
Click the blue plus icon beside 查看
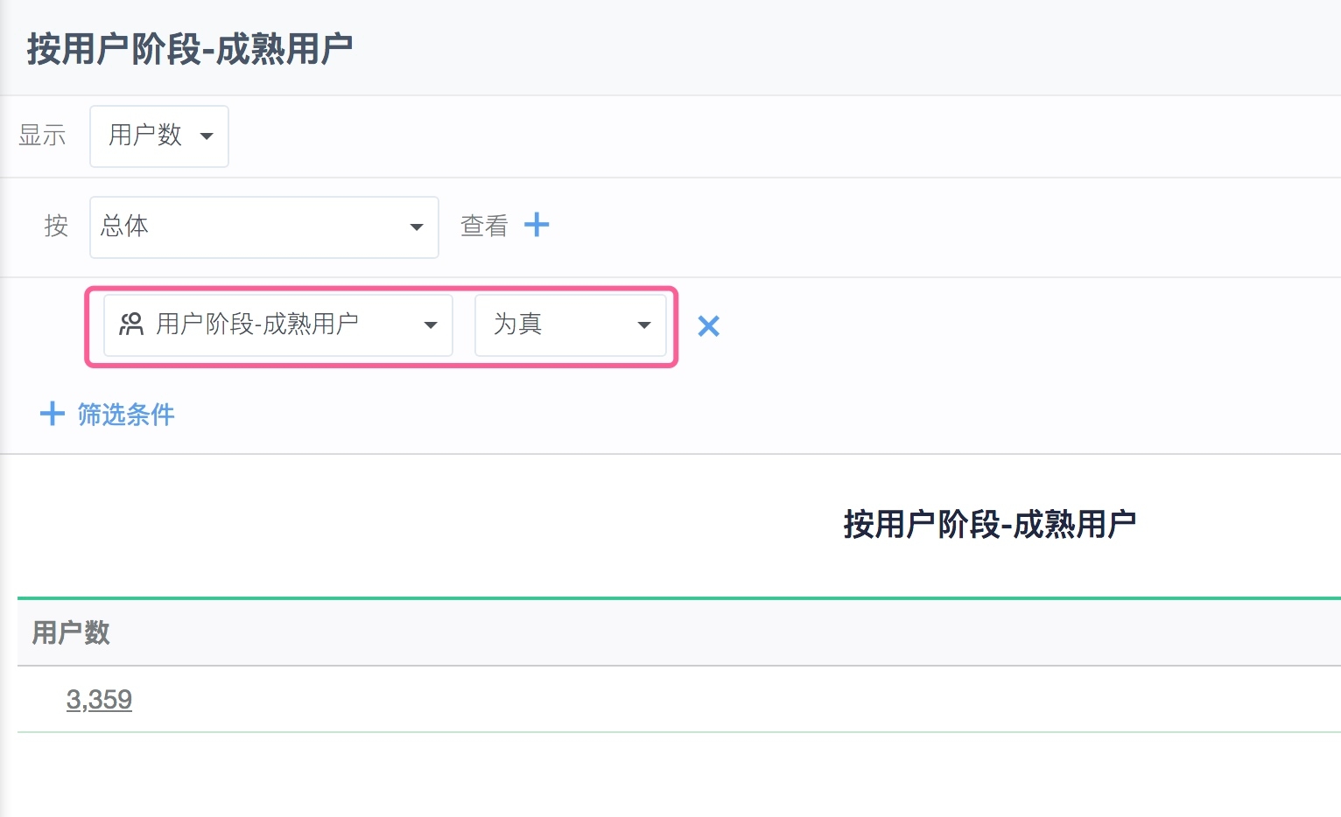[537, 226]
